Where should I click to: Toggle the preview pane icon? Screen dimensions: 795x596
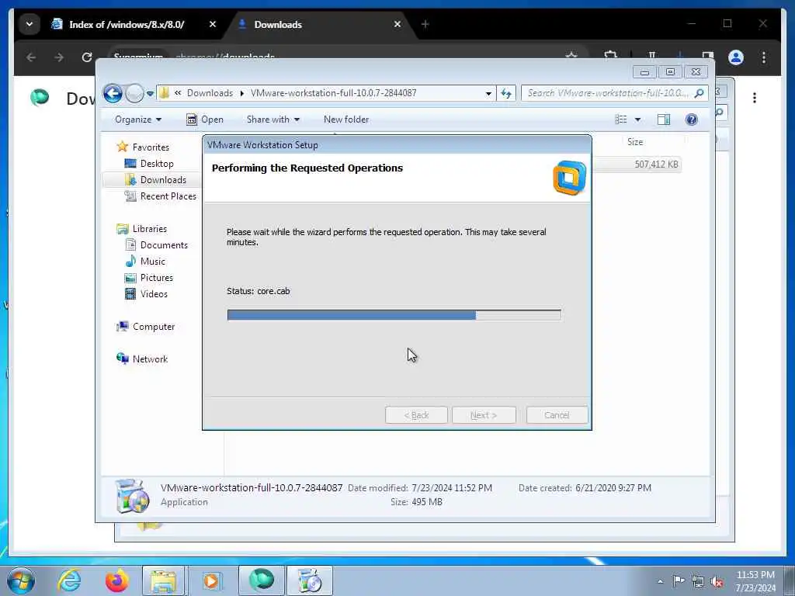pos(664,120)
